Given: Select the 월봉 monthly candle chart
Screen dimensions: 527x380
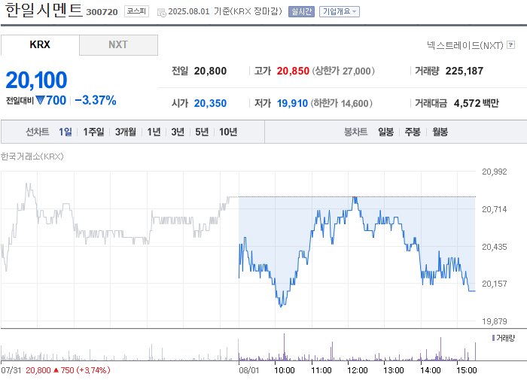Looking at the screenshot, I should (x=440, y=132).
